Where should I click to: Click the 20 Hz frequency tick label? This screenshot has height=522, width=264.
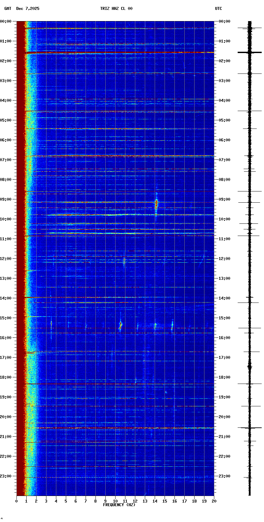[x=214, y=501]
